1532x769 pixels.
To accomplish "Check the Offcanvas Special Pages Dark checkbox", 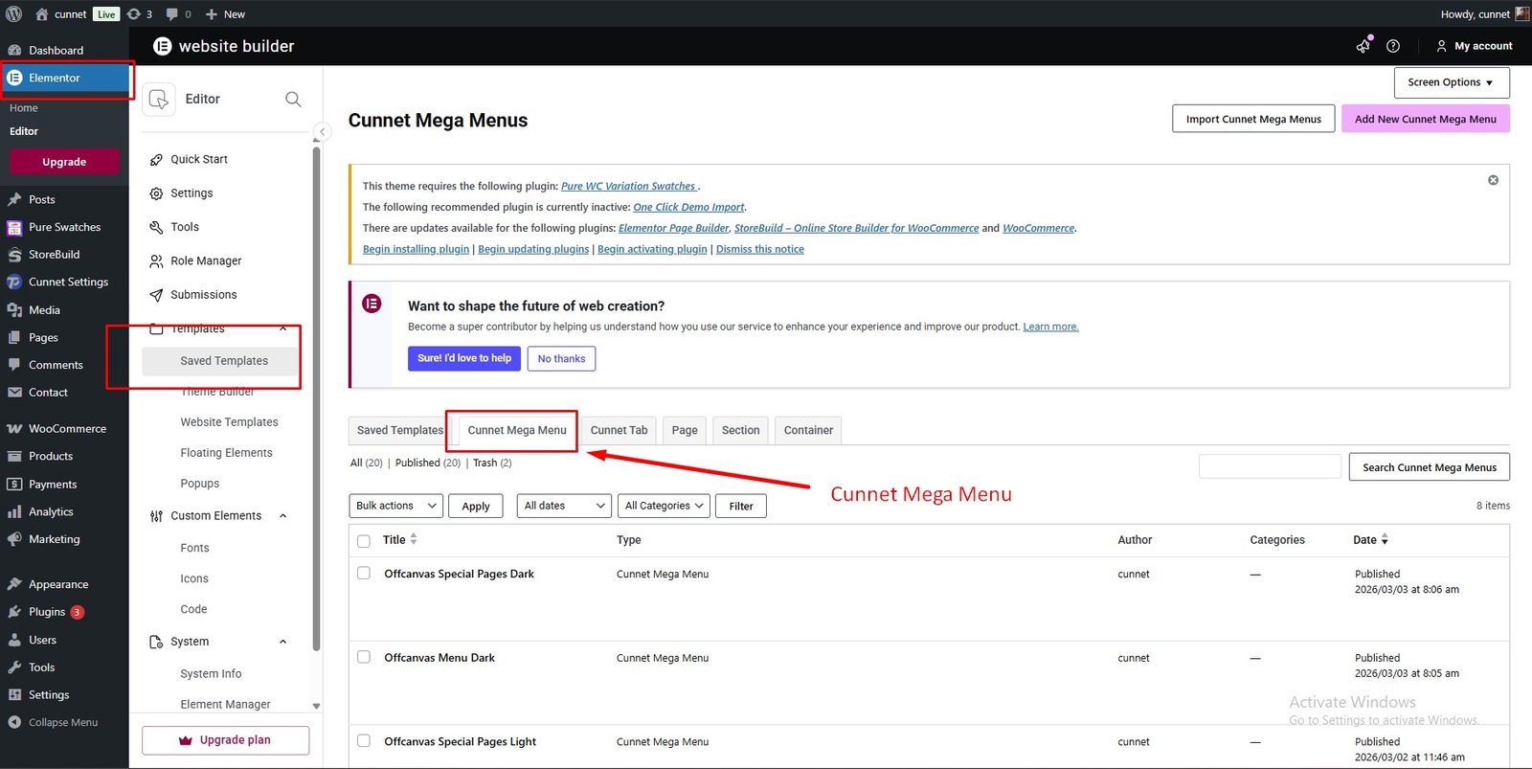I will pyautogui.click(x=364, y=574).
